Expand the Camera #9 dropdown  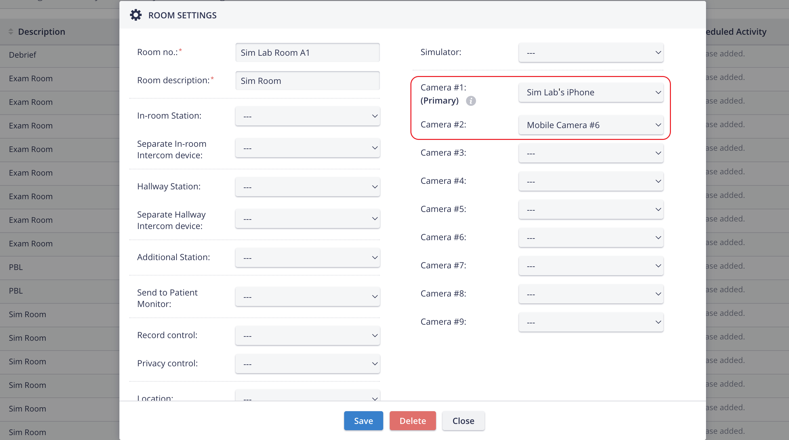(x=591, y=322)
